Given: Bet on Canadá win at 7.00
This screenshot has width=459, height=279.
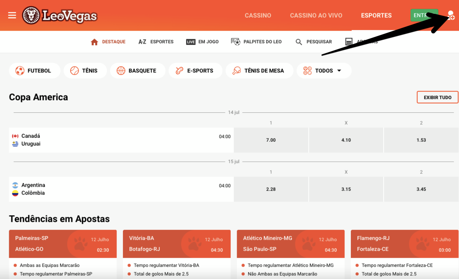Looking at the screenshot, I should click(x=271, y=140).
